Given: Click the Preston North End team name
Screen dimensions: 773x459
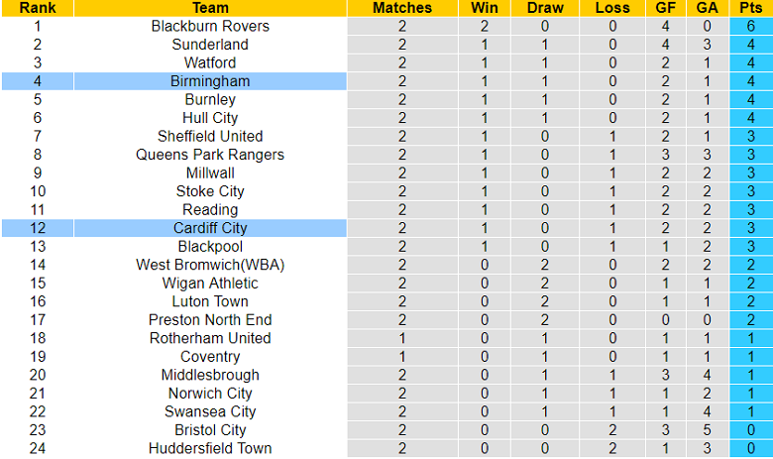Looking at the screenshot, I should pyautogui.click(x=210, y=319).
